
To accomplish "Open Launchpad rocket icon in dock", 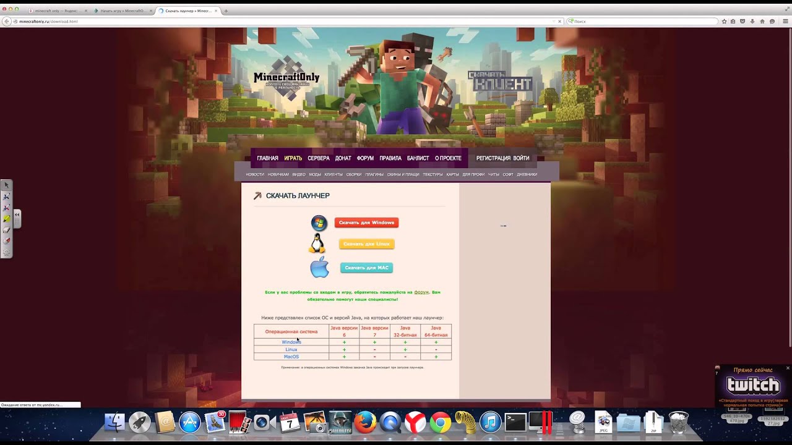I will [140, 423].
